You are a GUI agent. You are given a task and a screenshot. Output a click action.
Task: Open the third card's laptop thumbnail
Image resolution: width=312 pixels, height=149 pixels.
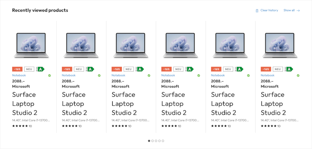click(131, 45)
